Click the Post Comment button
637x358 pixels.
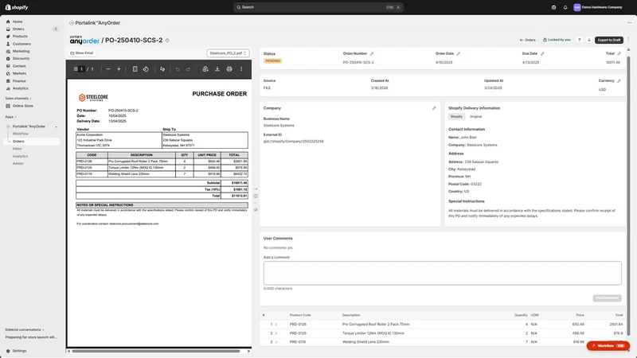607,298
